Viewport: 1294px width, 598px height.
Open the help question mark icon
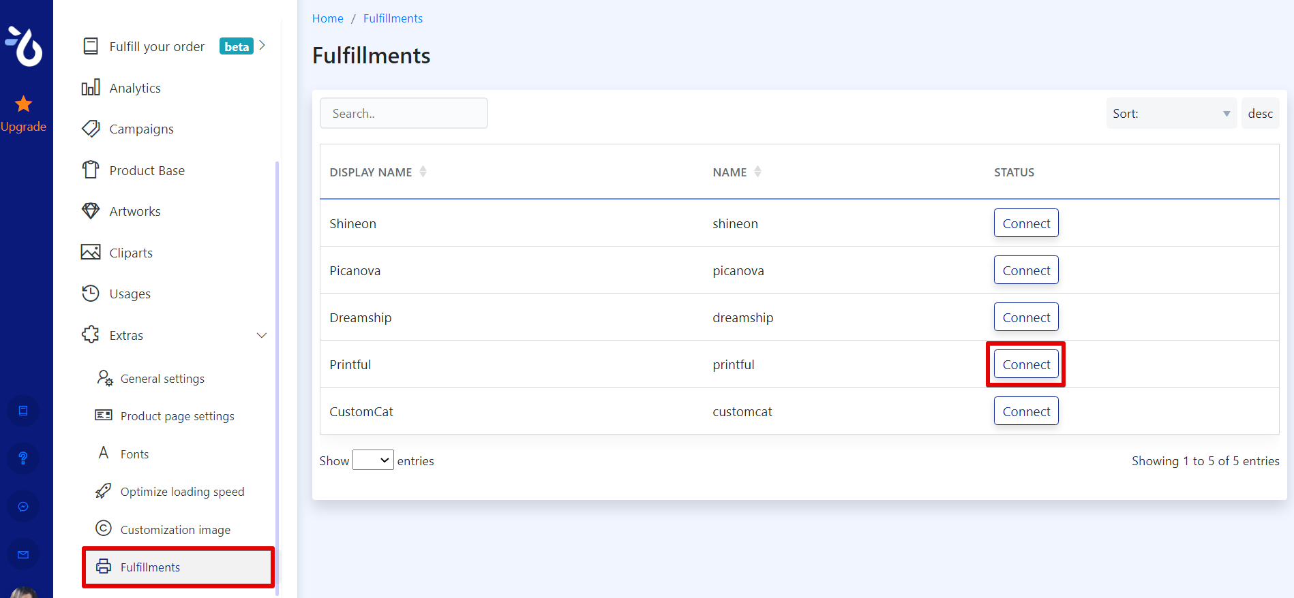tap(23, 458)
